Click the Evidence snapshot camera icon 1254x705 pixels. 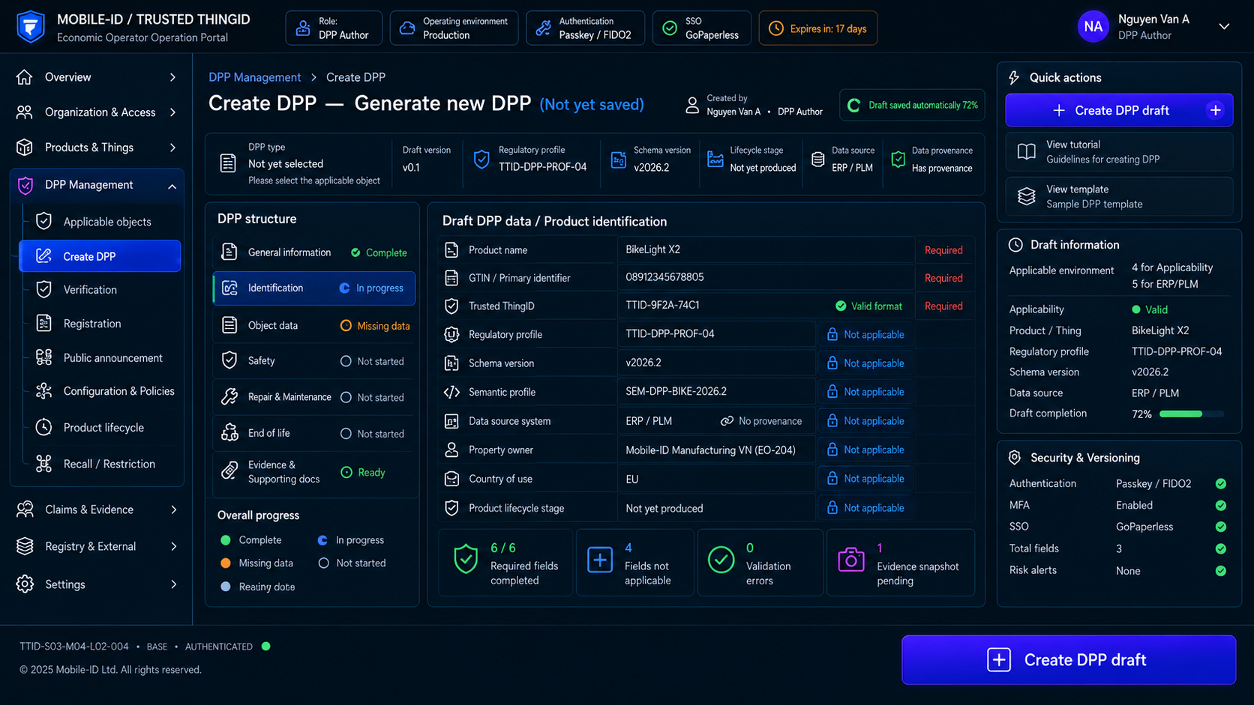pos(851,560)
